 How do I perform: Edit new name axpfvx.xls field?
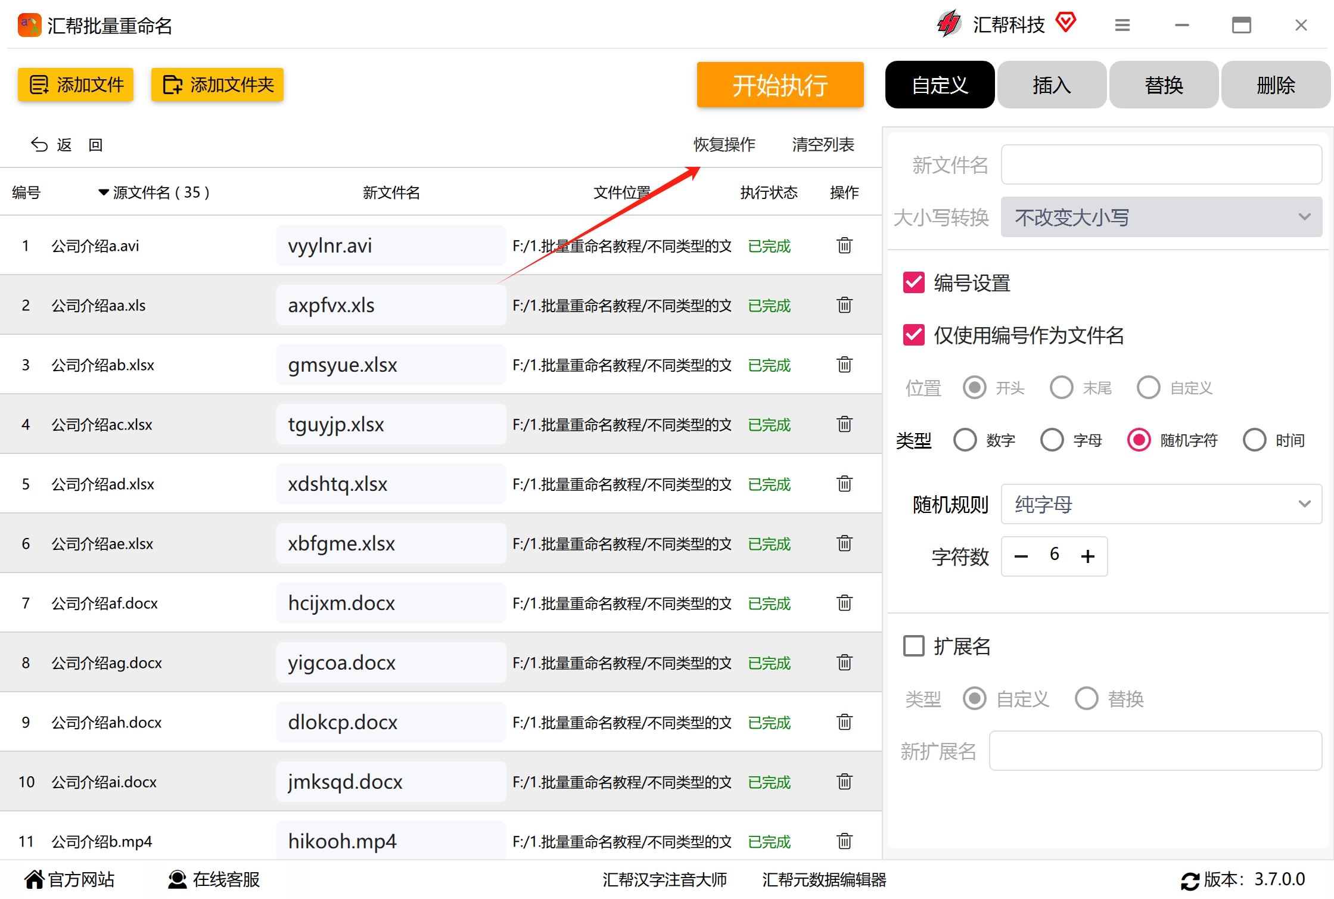tap(391, 305)
